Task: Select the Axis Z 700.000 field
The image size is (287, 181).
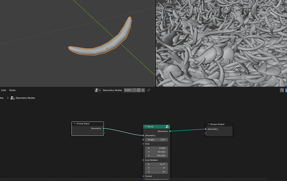Action: (156, 156)
